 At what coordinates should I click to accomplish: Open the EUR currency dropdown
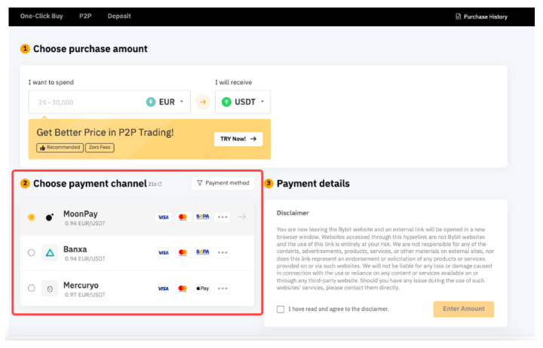(167, 102)
